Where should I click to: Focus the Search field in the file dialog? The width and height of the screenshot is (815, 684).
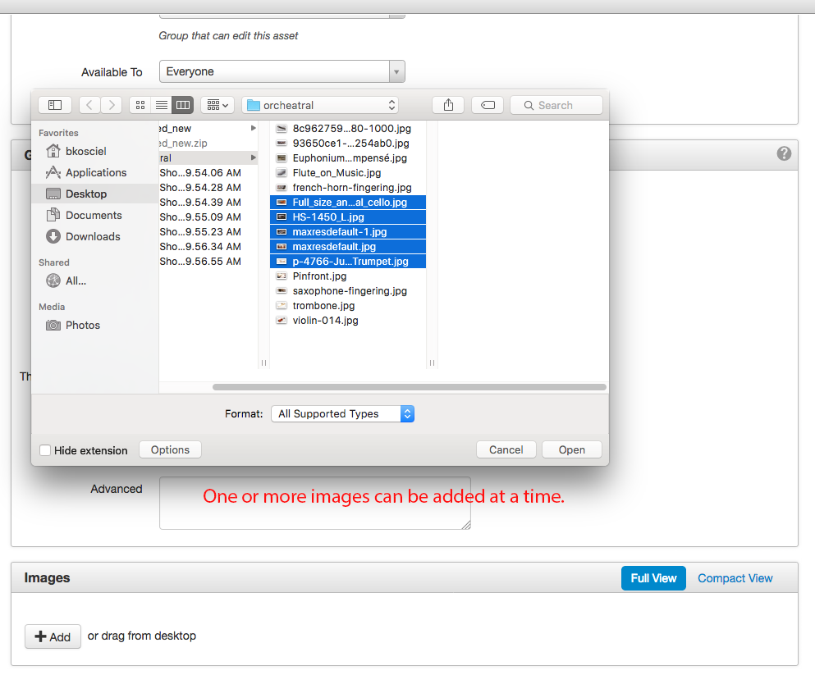click(x=556, y=106)
